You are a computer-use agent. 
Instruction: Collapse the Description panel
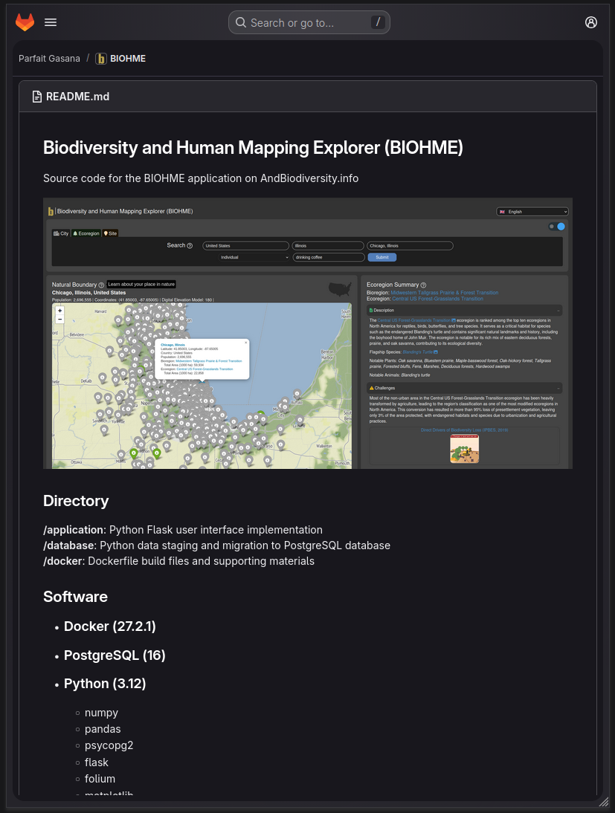[x=558, y=310]
